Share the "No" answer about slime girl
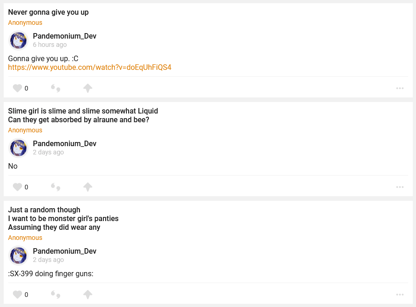416x307 pixels. pyautogui.click(x=88, y=187)
